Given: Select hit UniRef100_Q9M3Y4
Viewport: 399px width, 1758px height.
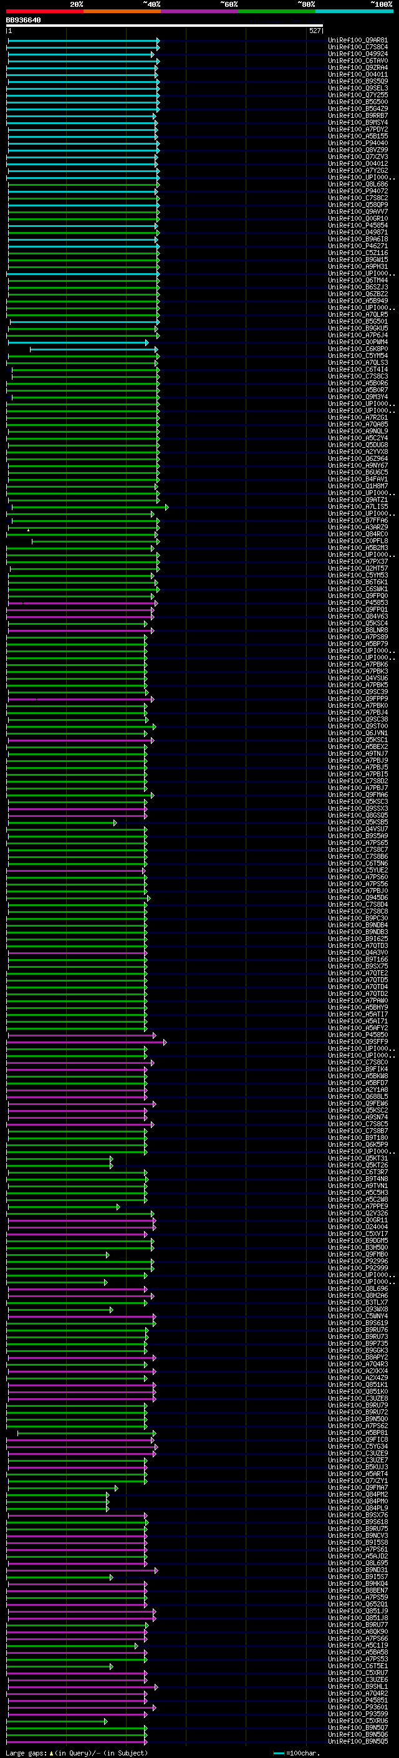Looking at the screenshot, I should (358, 397).
